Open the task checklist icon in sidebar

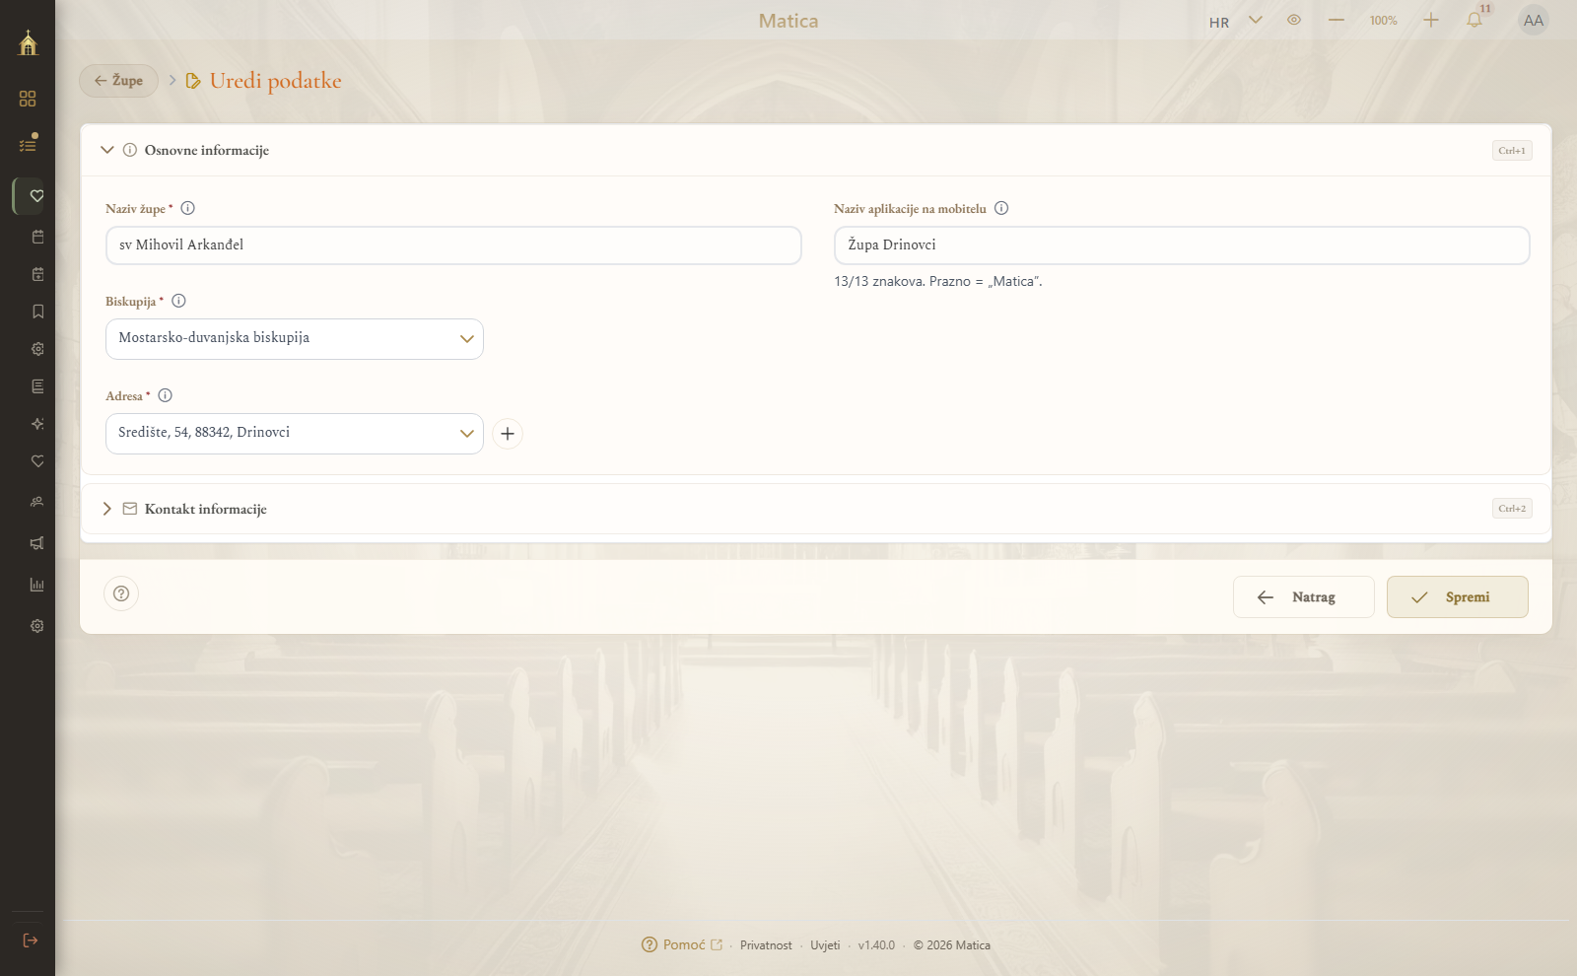click(28, 144)
